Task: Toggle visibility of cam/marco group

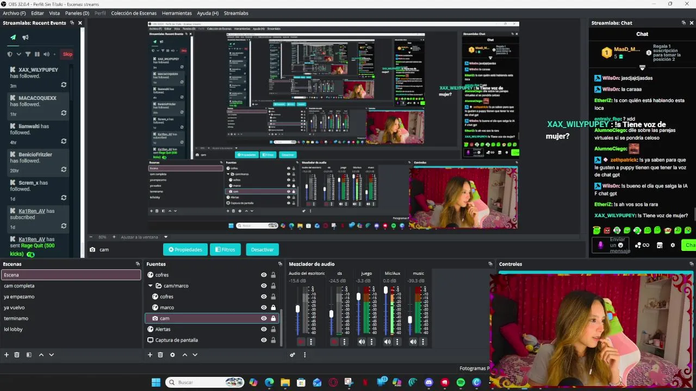Action: tap(264, 286)
